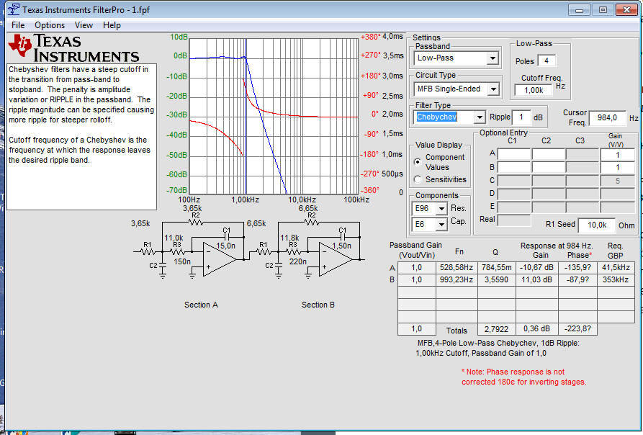Click the Gain cell -10,67 dB

(536, 268)
